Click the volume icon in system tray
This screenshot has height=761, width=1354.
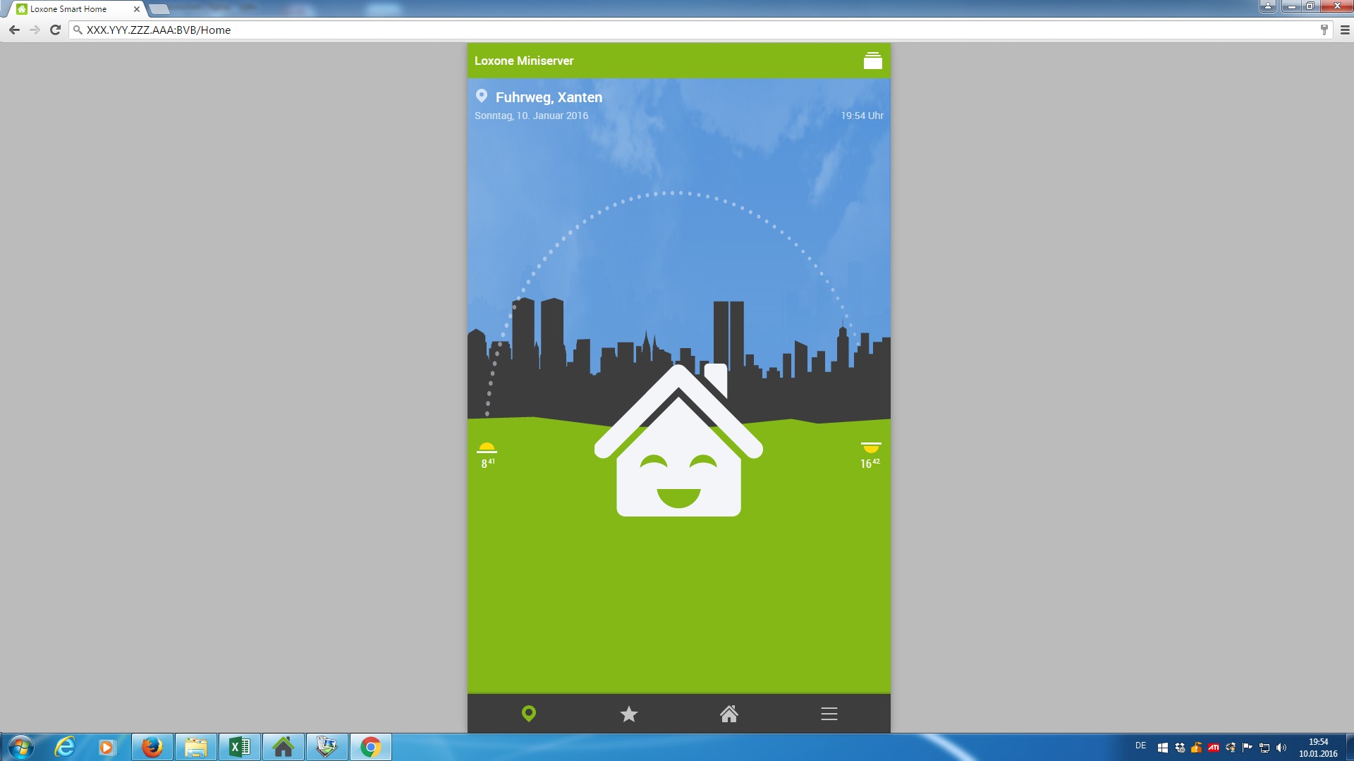(1281, 748)
